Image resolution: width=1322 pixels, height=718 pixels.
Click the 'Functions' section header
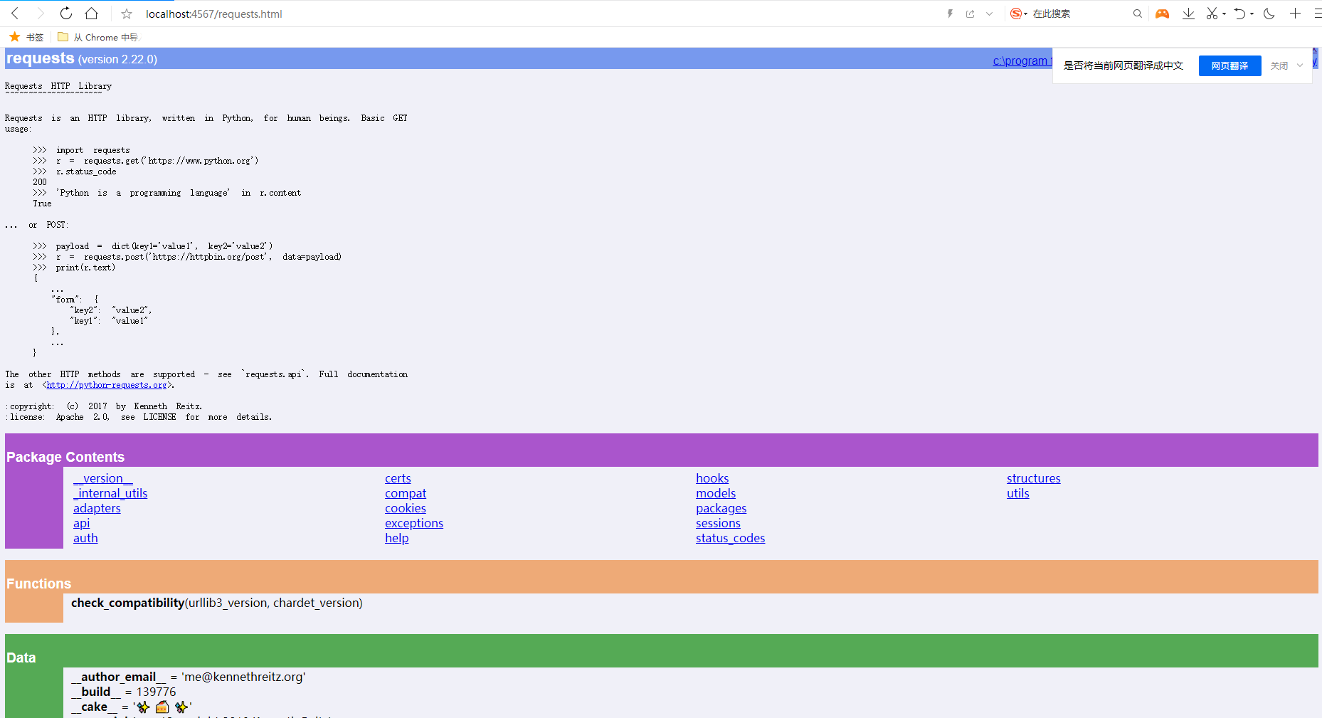coord(39,584)
